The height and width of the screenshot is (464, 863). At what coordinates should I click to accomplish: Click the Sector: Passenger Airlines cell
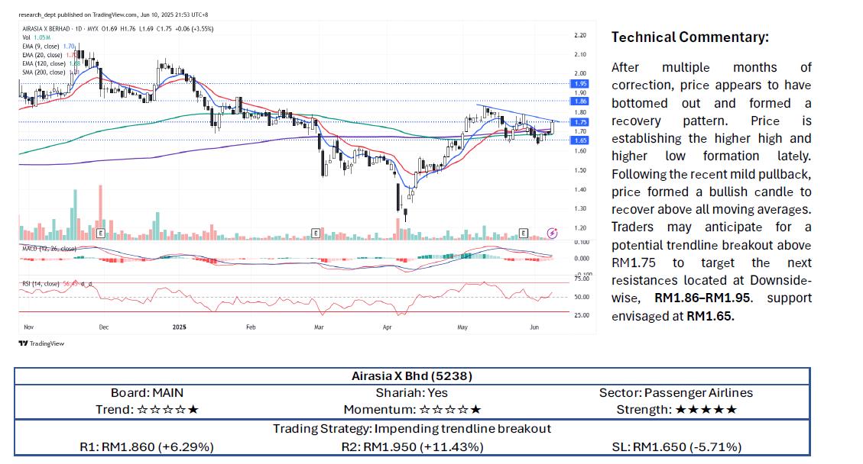pyautogui.click(x=676, y=393)
